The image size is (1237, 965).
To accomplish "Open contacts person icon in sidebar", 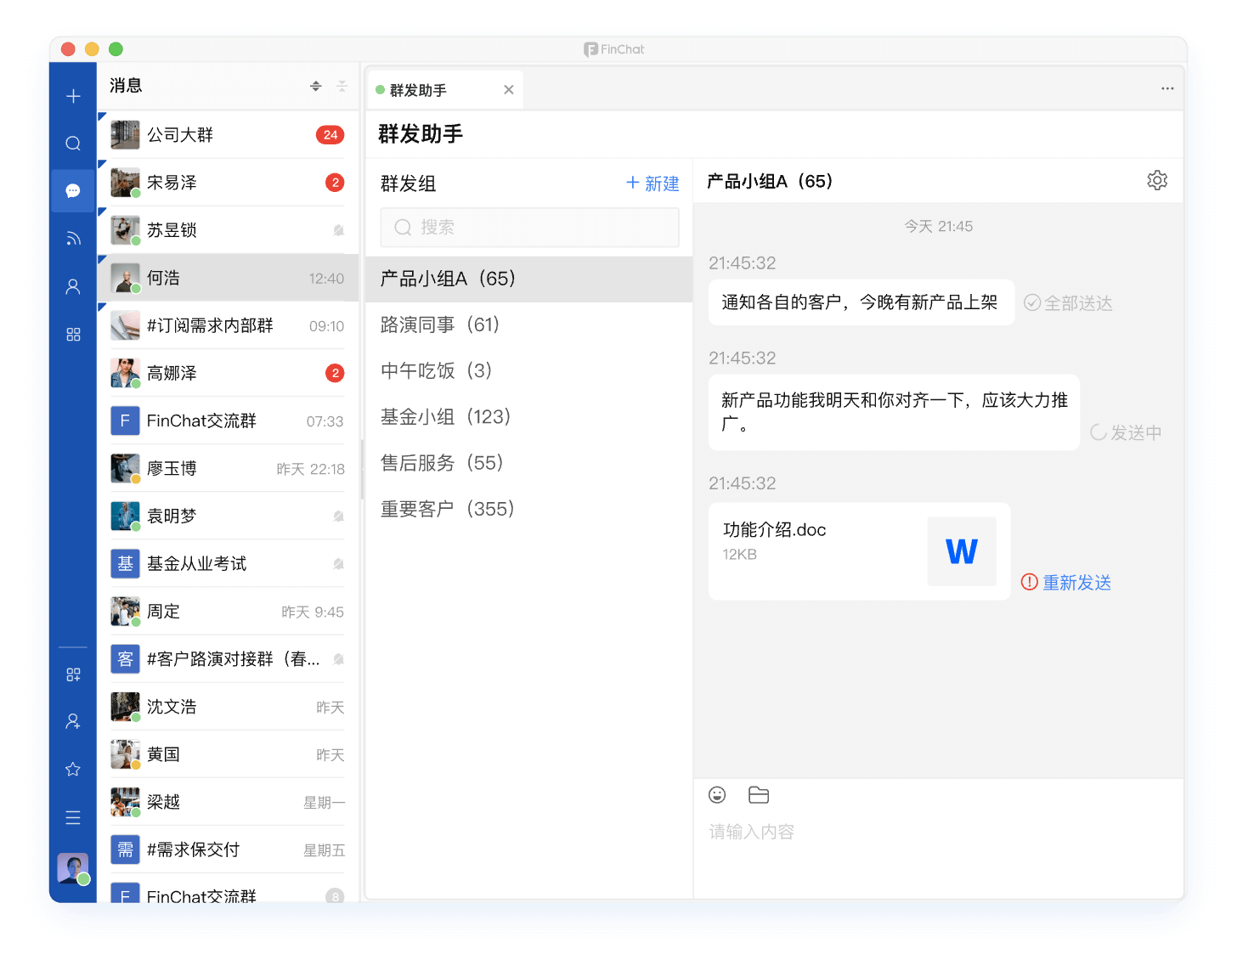I will click(x=73, y=287).
